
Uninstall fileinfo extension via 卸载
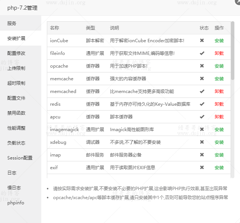point(219,53)
